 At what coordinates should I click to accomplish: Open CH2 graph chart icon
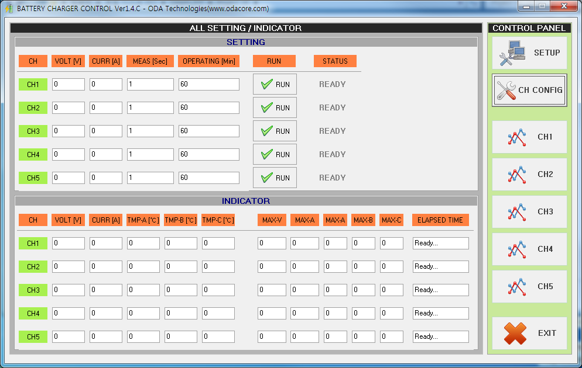pos(517,175)
